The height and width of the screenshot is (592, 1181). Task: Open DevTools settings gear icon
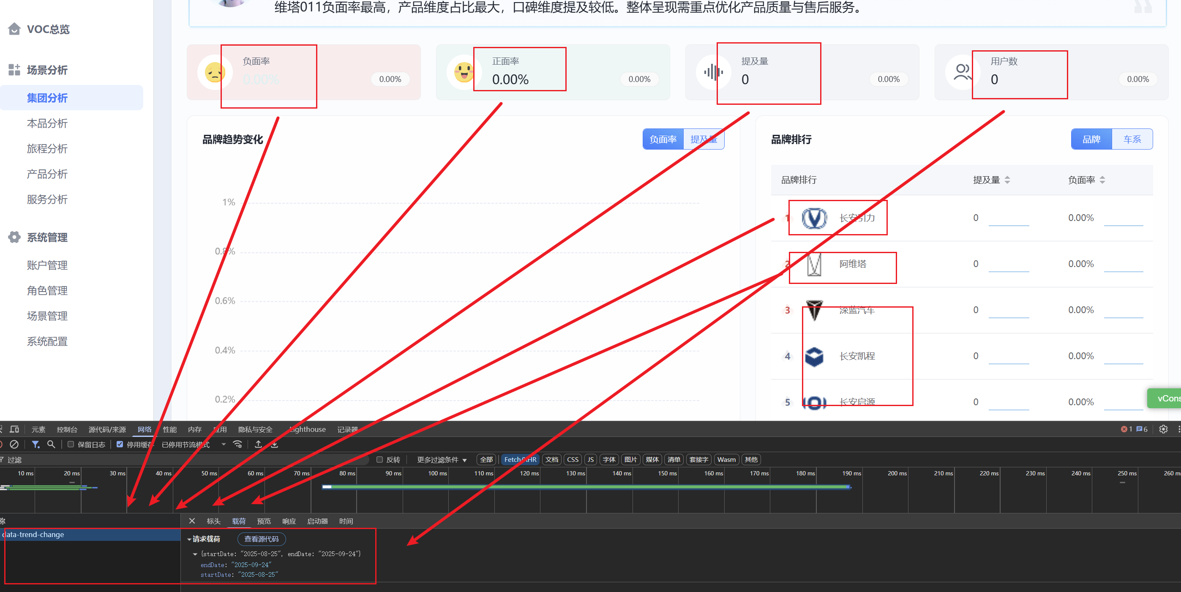[1163, 429]
